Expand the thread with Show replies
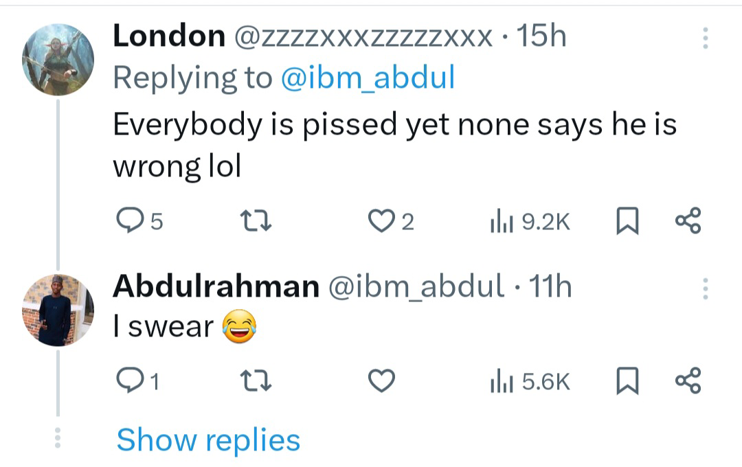 208,440
